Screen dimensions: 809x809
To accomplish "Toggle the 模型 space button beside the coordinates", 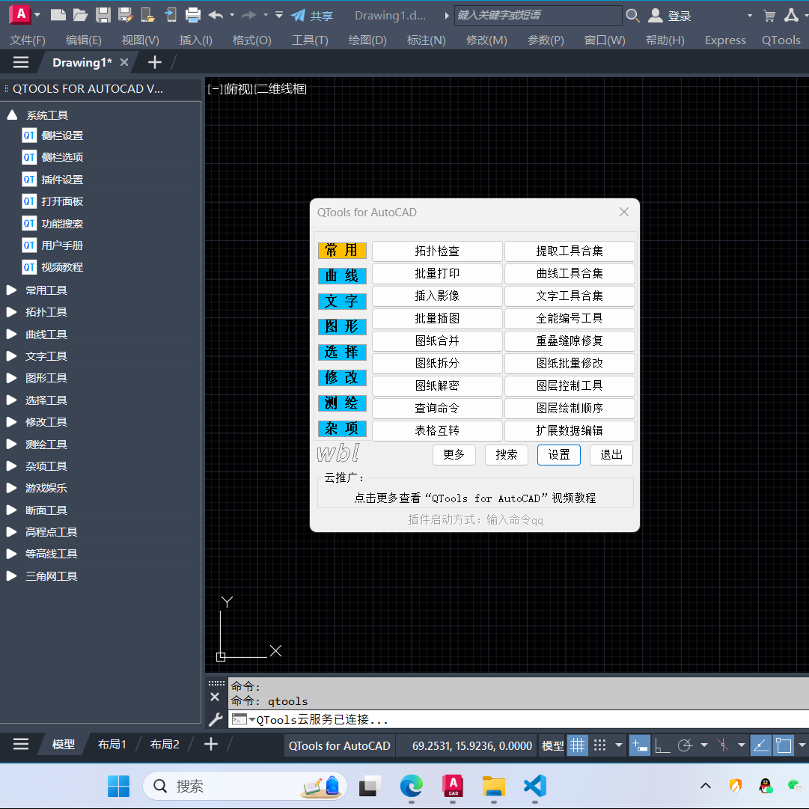I will (552, 745).
